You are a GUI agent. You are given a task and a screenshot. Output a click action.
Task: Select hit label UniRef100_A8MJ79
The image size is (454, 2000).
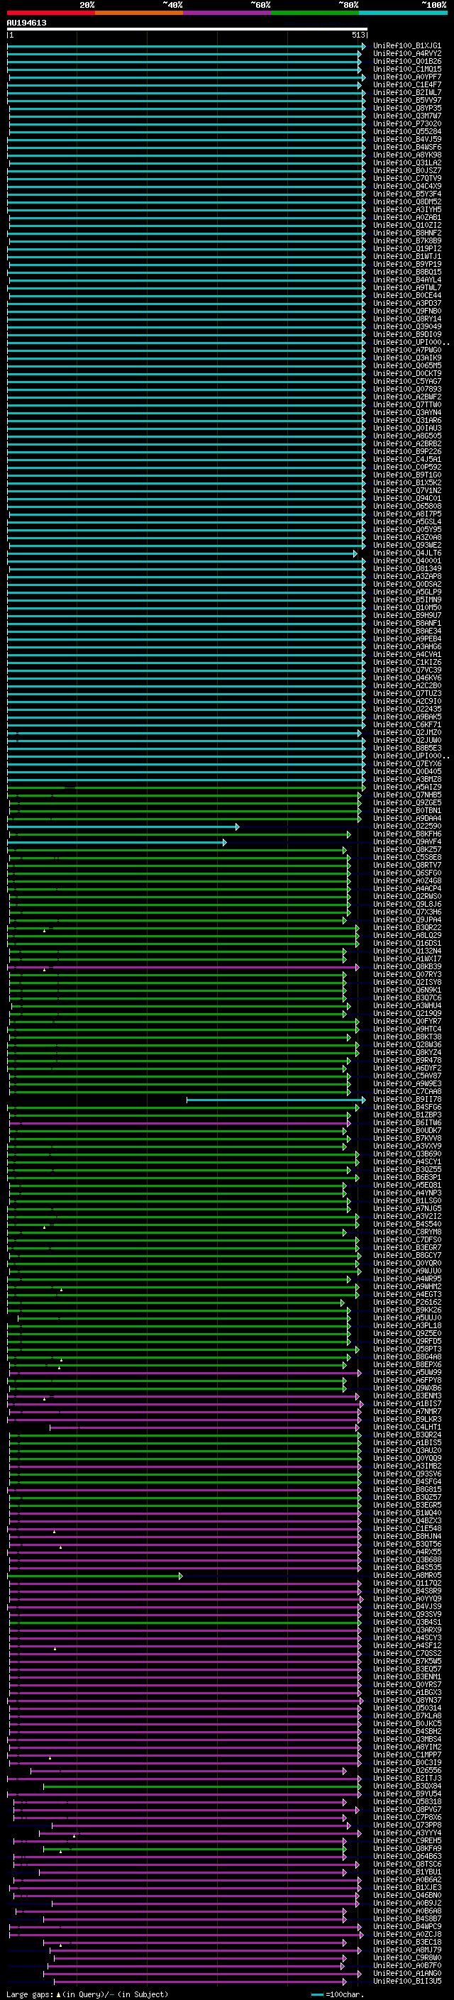tap(407, 1950)
